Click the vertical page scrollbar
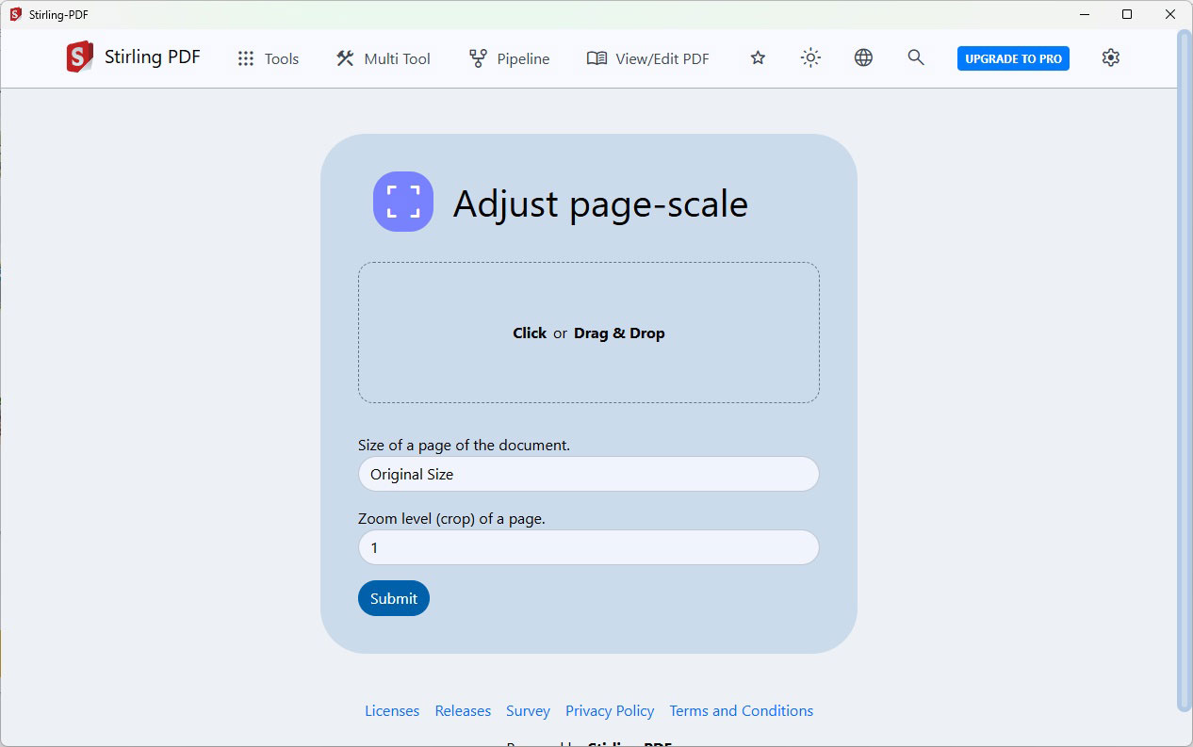The image size is (1193, 747). (1185, 370)
